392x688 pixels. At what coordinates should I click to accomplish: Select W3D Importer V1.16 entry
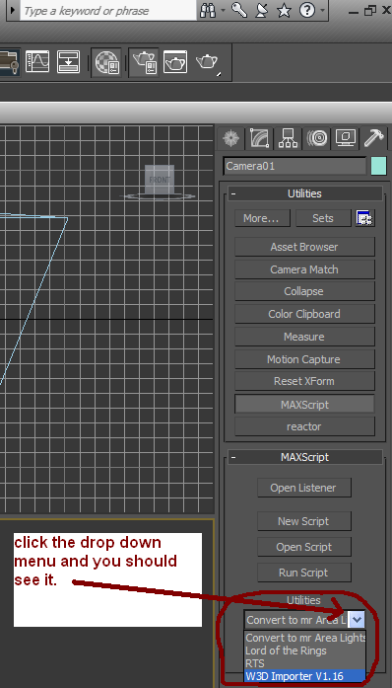305,676
